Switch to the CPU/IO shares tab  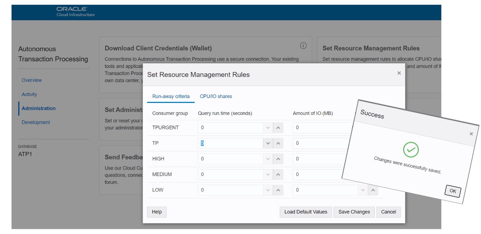tap(216, 96)
